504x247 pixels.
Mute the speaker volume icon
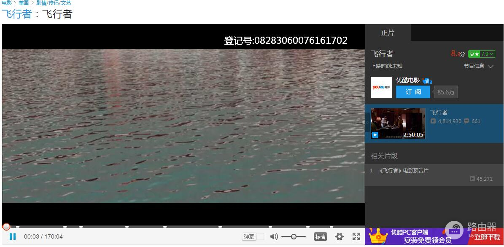pos(274,236)
